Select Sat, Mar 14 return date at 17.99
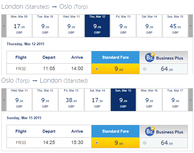 [x=97, y=100]
